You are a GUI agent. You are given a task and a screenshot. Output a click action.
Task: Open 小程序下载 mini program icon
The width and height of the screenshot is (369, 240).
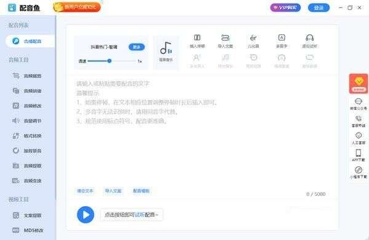[359, 172]
